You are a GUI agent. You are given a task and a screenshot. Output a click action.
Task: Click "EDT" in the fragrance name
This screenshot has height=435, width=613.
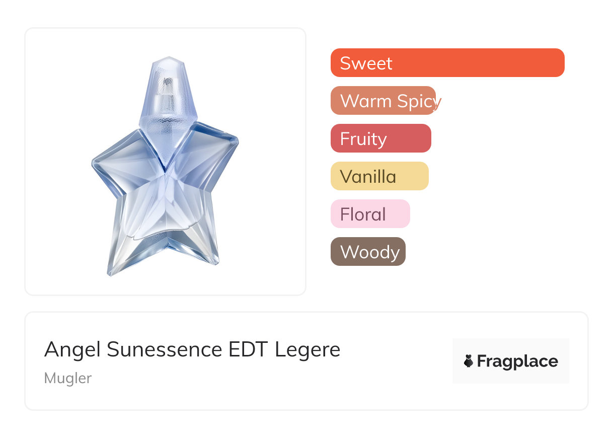pyautogui.click(x=248, y=349)
